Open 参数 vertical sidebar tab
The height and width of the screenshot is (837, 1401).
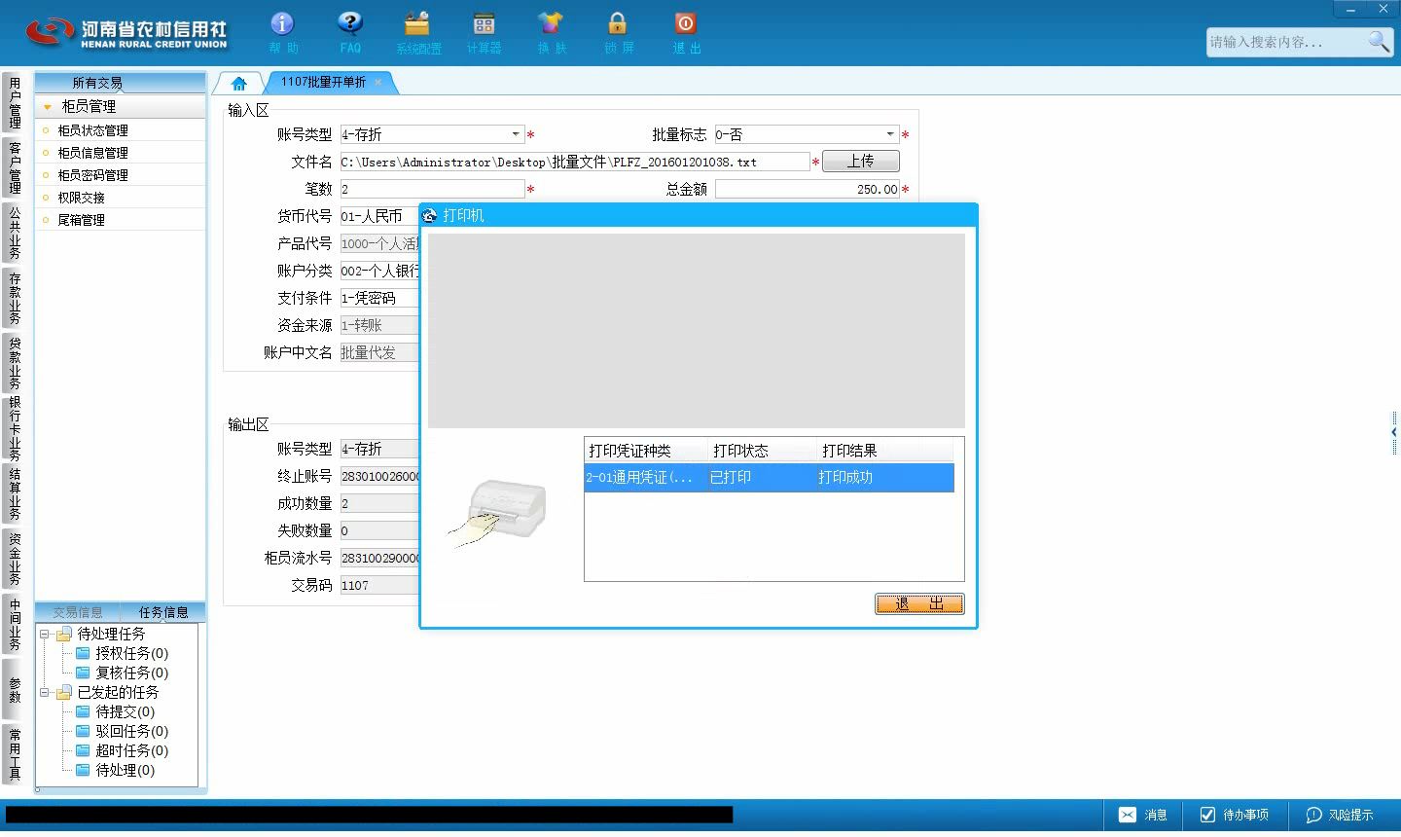[x=14, y=690]
